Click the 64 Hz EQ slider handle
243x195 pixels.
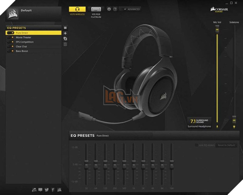96,165
